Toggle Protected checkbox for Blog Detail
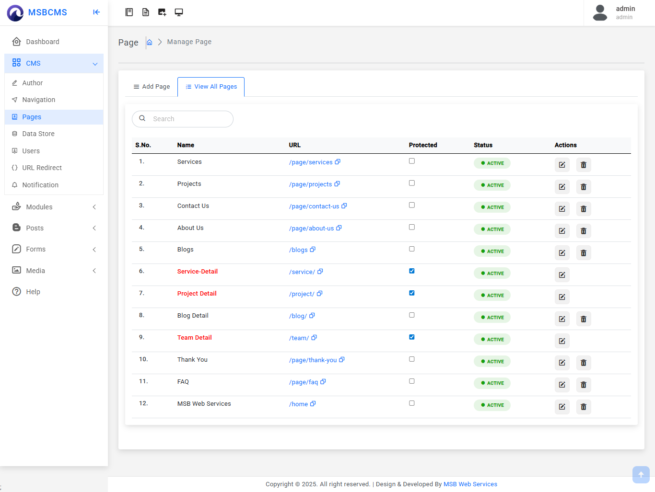This screenshot has width=655, height=492. (412, 315)
